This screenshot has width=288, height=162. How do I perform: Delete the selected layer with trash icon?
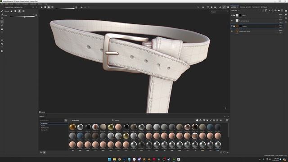[282, 11]
